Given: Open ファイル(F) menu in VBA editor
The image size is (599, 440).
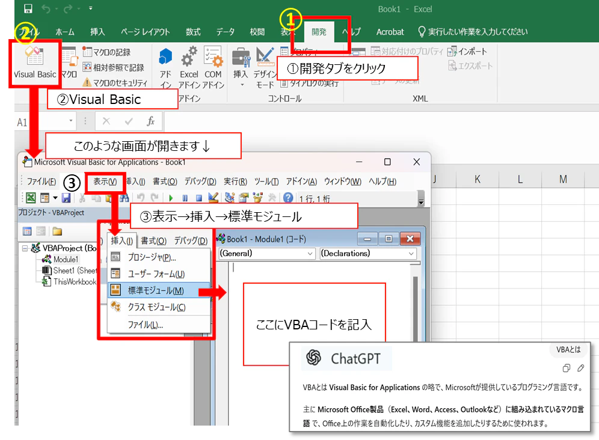Looking at the screenshot, I should (x=41, y=182).
